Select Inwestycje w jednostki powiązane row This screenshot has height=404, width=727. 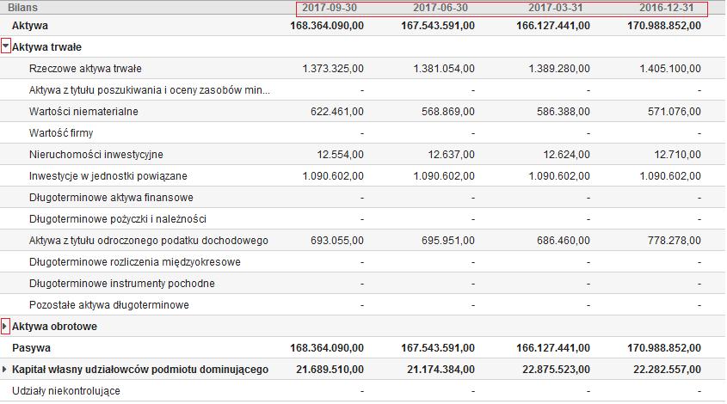click(x=363, y=175)
